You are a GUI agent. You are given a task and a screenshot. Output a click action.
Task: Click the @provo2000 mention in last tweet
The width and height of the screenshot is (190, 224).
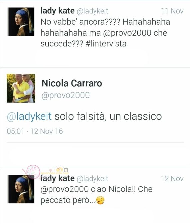[65, 189]
